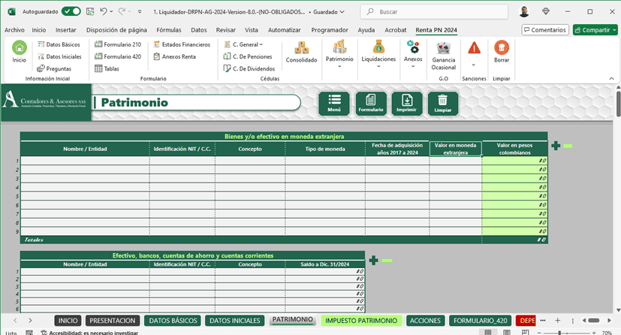Screen dimensions: 621x335
Task: Click the Borrar ribbon icon
Action: [502, 52]
